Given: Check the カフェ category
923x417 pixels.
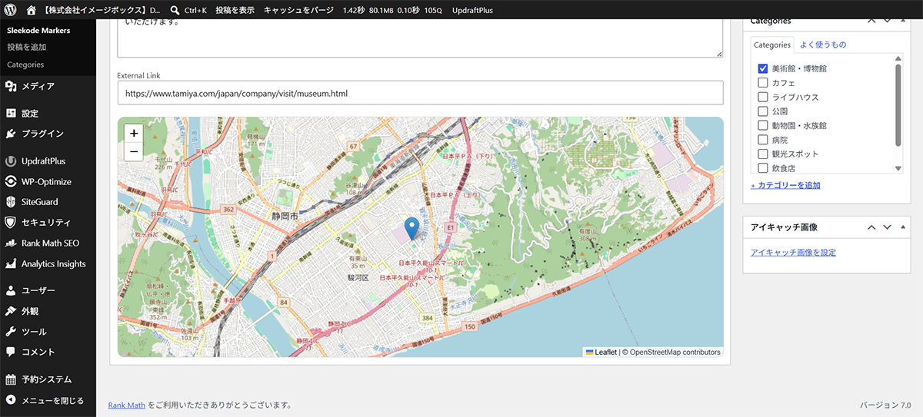Looking at the screenshot, I should 763,83.
